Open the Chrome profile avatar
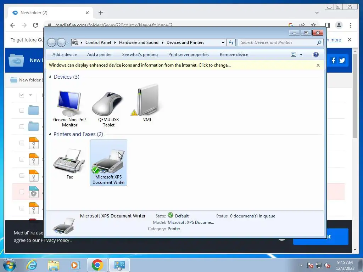Screen dimensions: 363x272 [x=339, y=25]
